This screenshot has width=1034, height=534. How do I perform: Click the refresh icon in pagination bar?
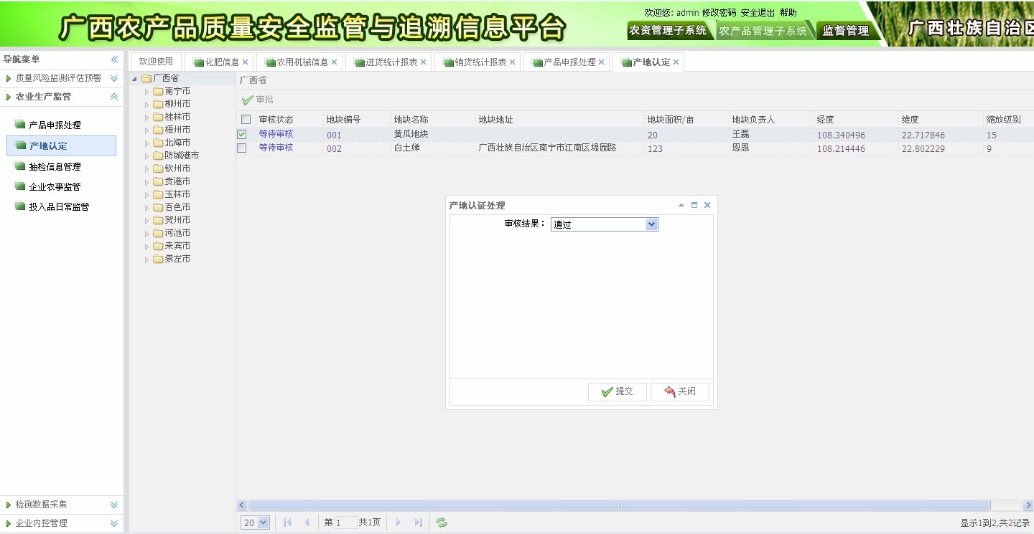(442, 523)
